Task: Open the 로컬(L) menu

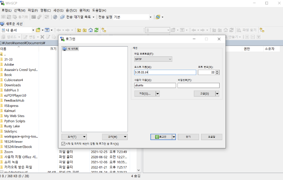Action: 7,10
